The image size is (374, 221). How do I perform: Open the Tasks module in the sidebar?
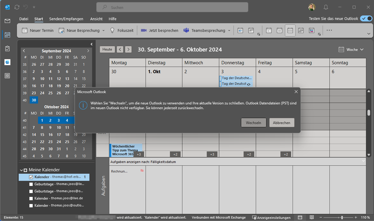[x=7, y=48]
